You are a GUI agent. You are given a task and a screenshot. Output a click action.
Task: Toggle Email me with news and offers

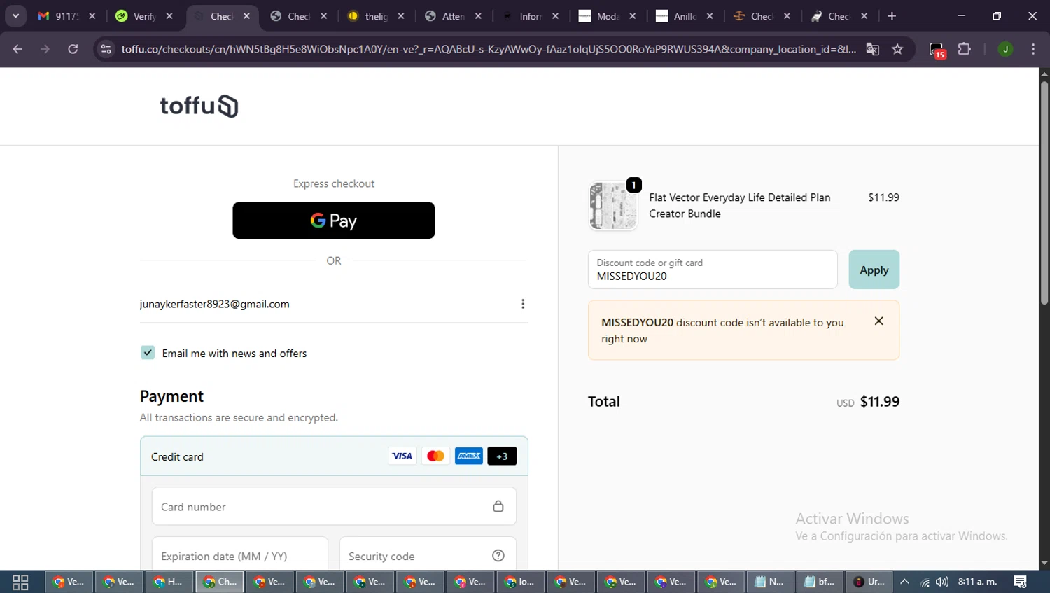[x=148, y=353]
